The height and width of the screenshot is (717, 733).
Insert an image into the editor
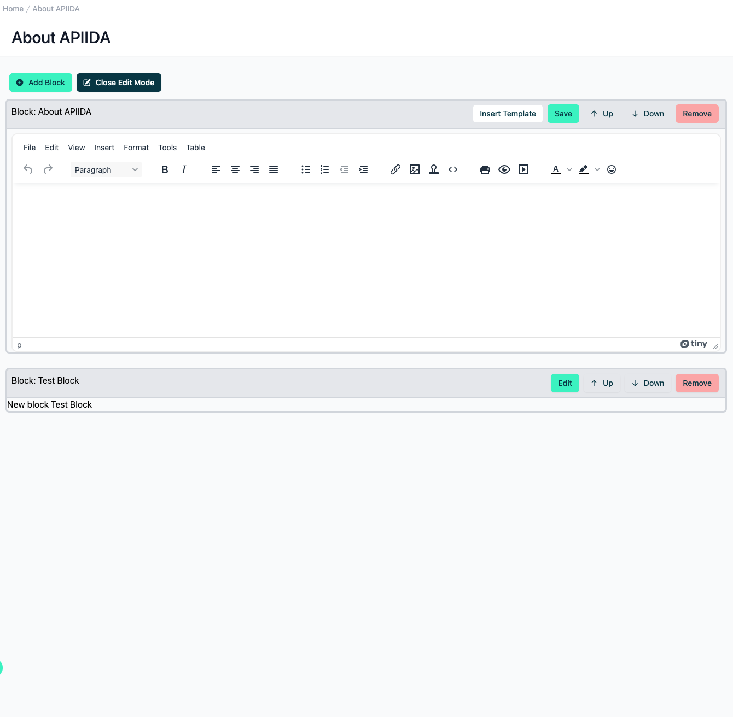[x=415, y=169]
